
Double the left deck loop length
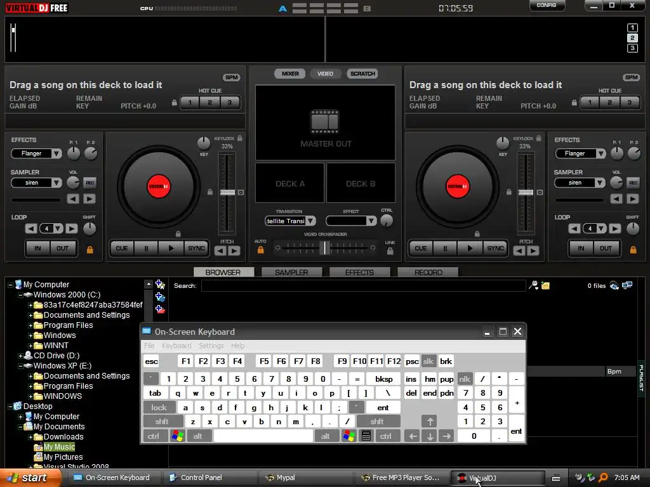click(x=71, y=228)
